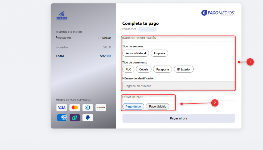Click the Visa card icon
Viewport: 263px width, 150px height.
coord(62,108)
